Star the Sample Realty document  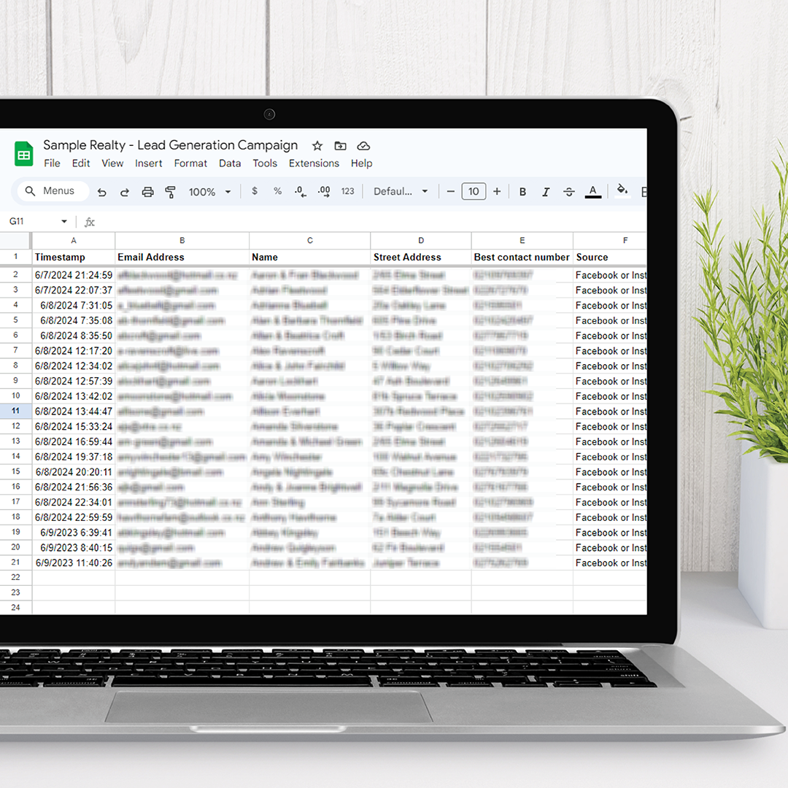317,146
